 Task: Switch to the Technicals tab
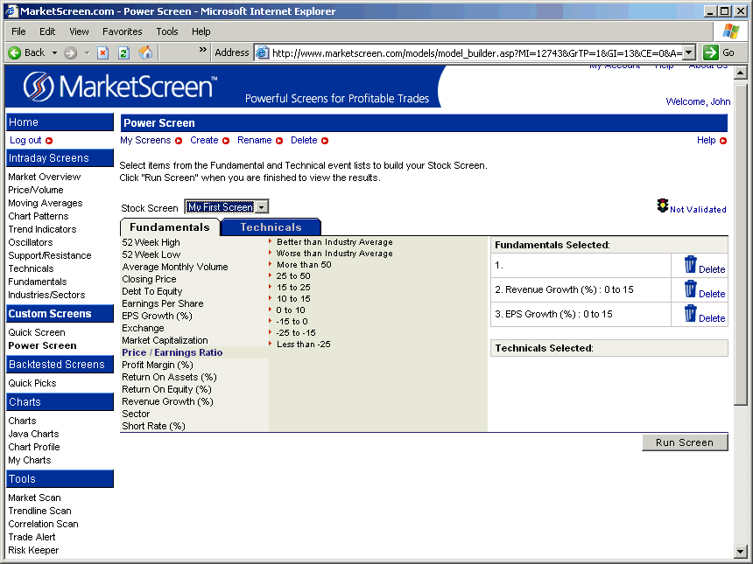pyautogui.click(x=271, y=226)
